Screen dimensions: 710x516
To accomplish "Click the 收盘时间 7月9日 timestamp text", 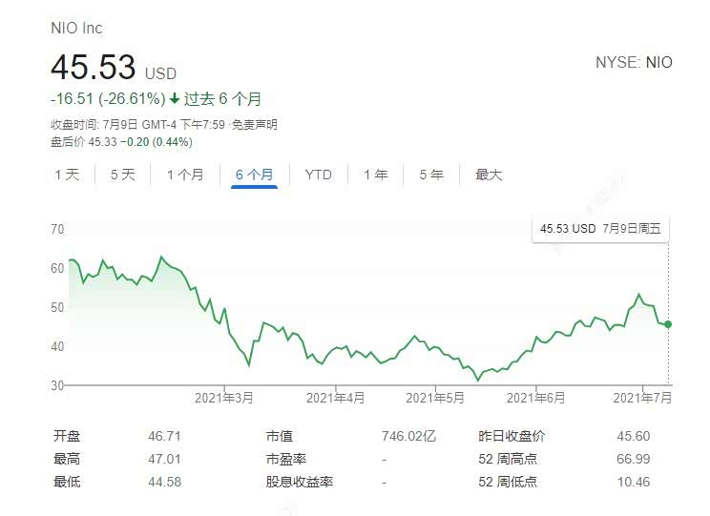I will tap(137, 125).
